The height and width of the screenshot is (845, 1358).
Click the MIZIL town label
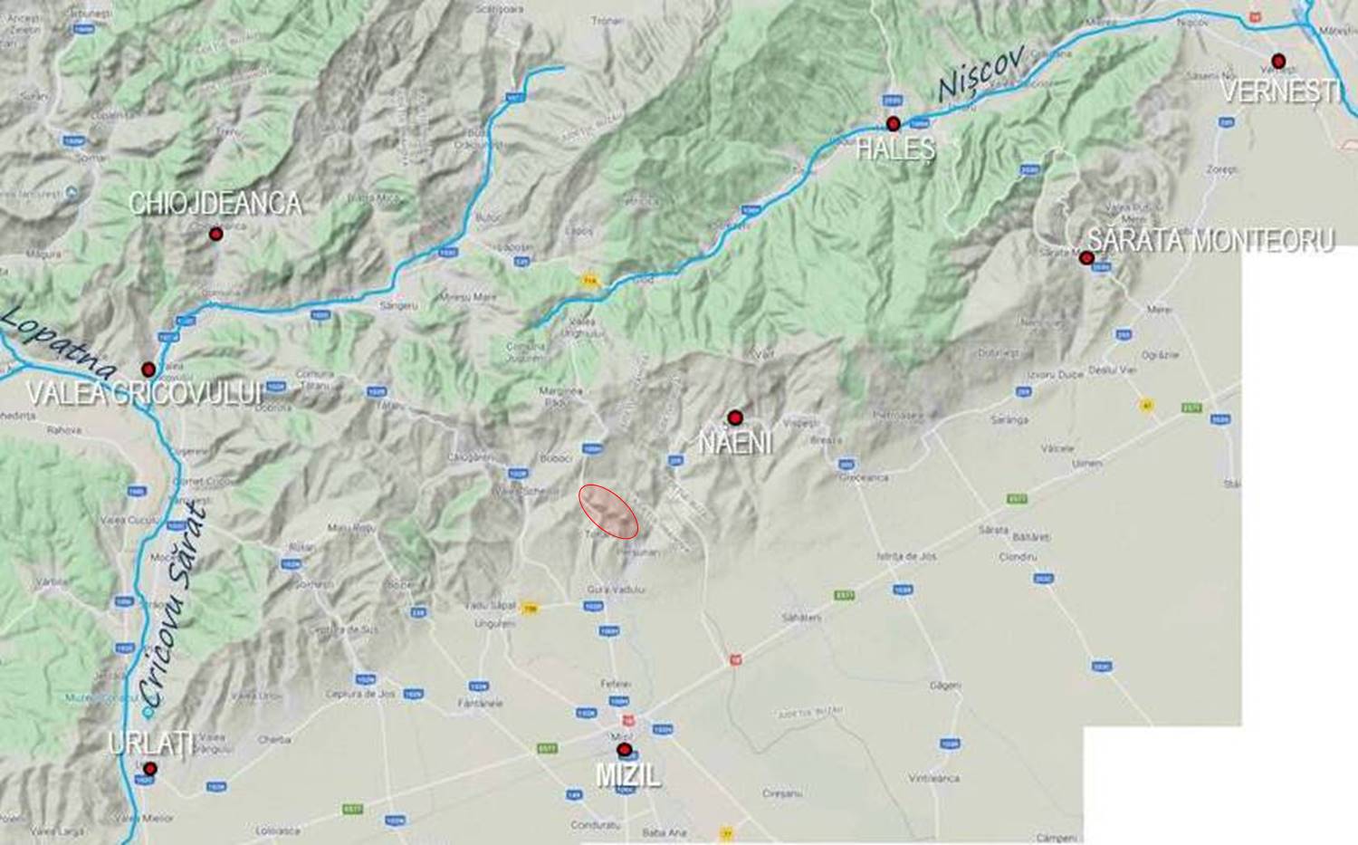[x=627, y=775]
